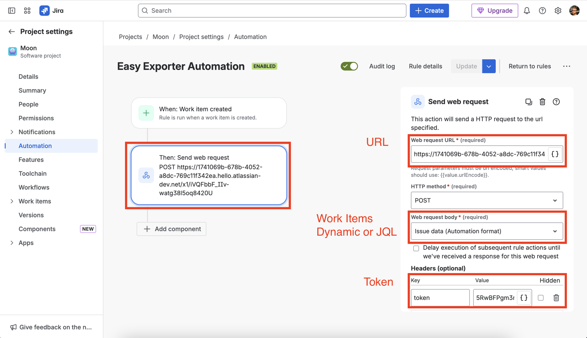Check the Hidden box for token header

click(541, 298)
